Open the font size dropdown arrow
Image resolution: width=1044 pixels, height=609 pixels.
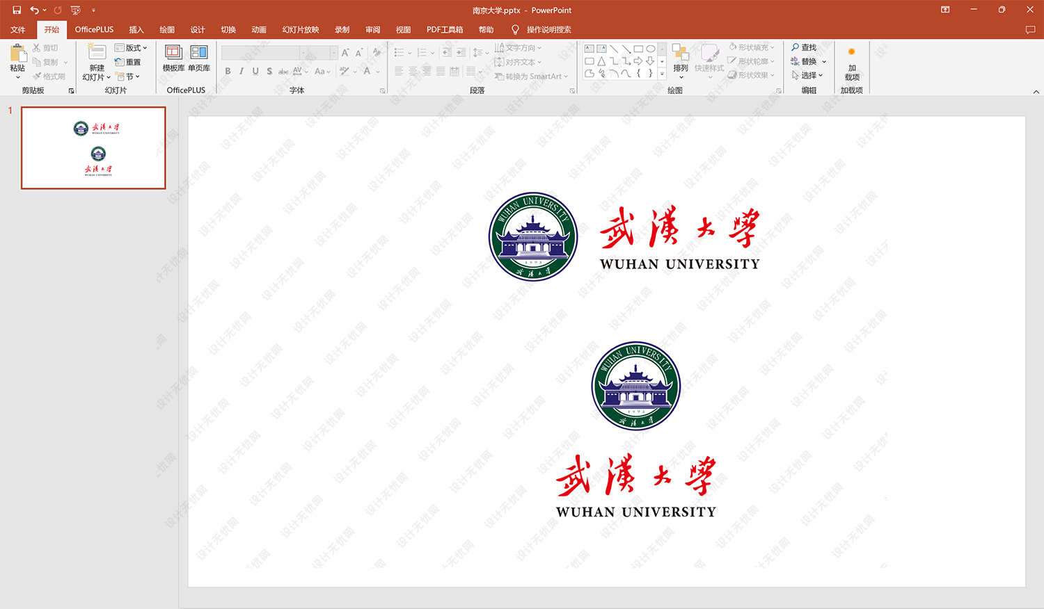coord(334,53)
